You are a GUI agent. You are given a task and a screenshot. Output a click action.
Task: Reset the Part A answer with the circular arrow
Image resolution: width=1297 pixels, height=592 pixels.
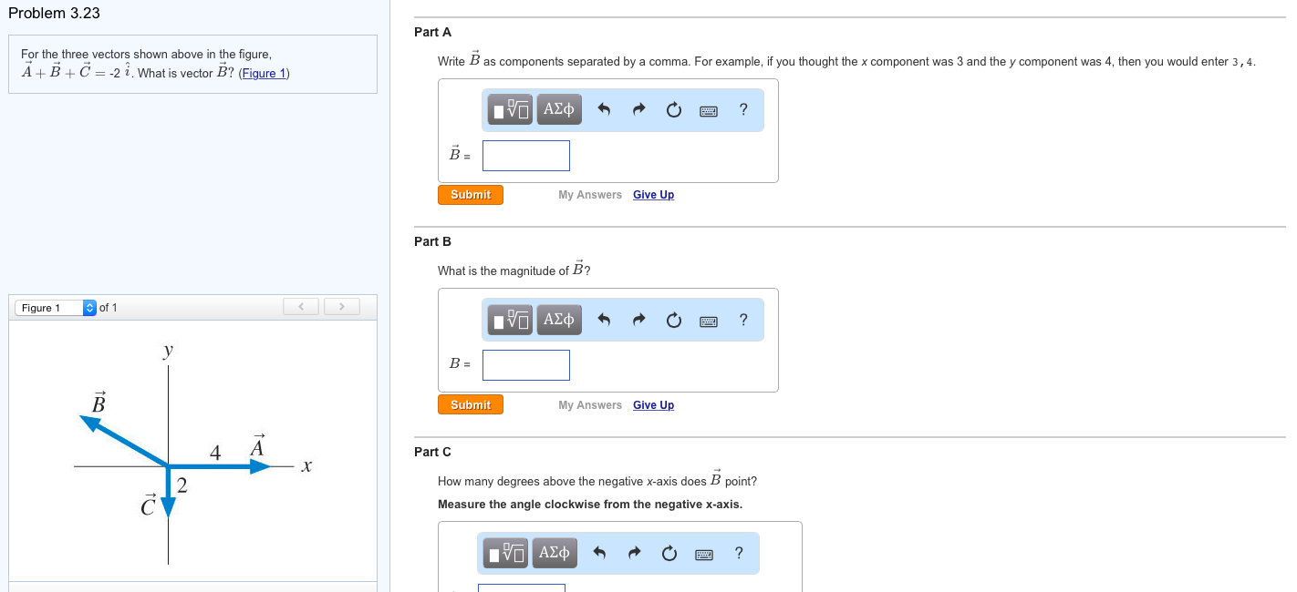[x=673, y=108]
